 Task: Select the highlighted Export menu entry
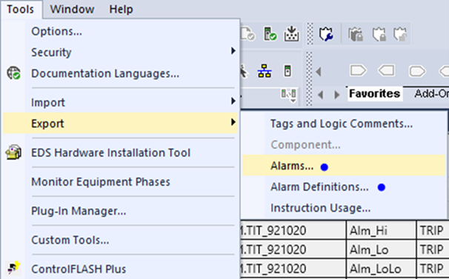coord(120,123)
